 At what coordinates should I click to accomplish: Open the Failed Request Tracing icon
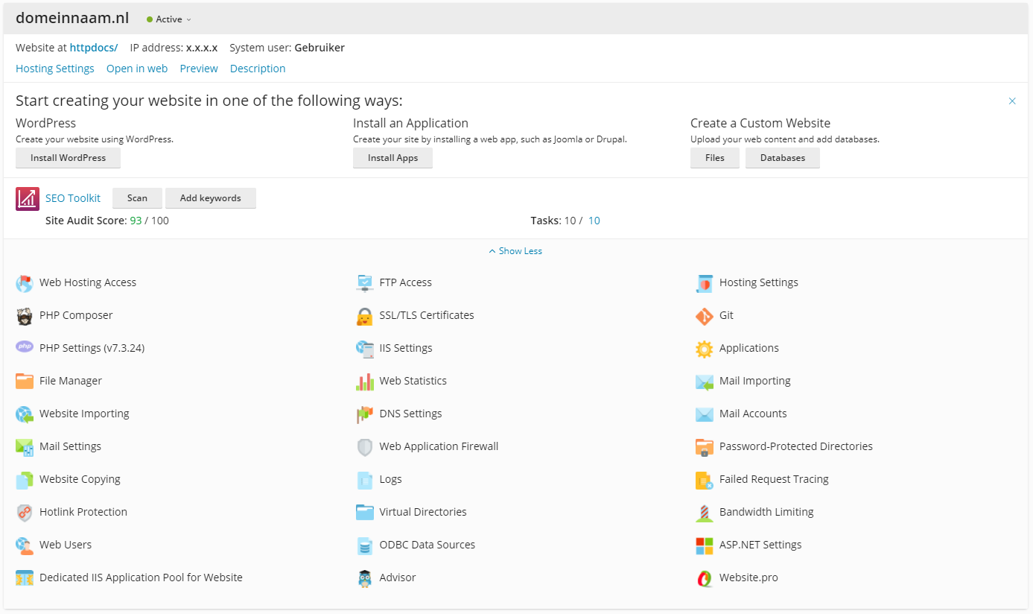[704, 480]
